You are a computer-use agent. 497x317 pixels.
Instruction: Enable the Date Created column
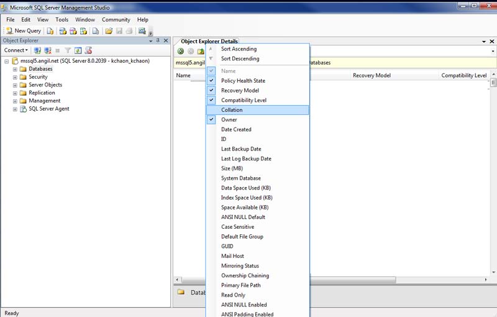pyautogui.click(x=257, y=129)
